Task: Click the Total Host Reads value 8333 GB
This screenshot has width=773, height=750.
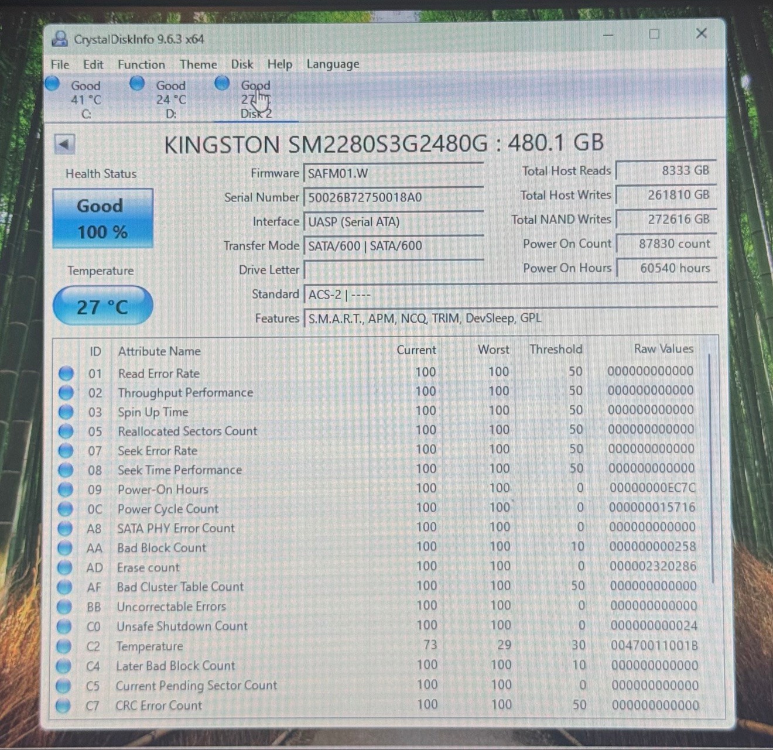Action: point(666,170)
